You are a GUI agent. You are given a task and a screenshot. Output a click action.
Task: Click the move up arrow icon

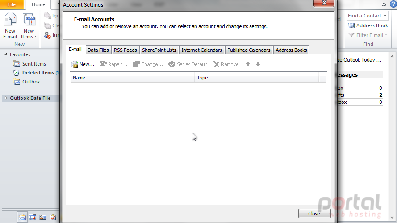pyautogui.click(x=247, y=64)
